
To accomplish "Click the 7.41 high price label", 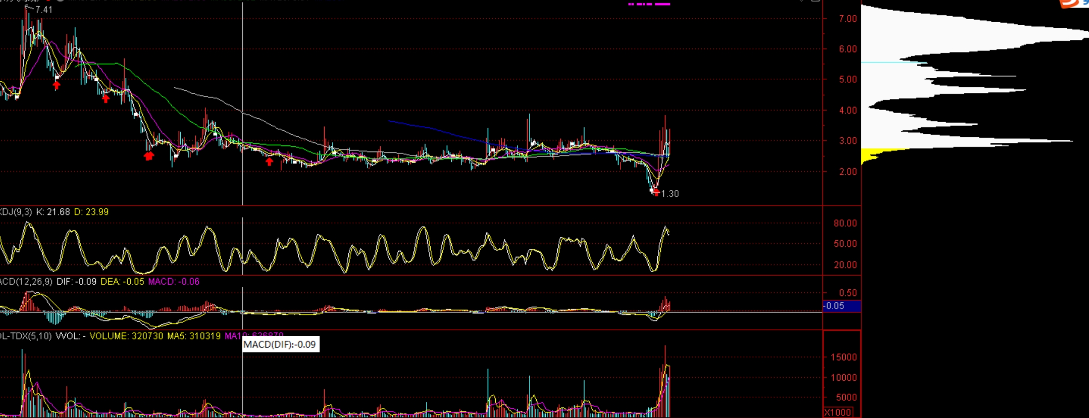I will (44, 10).
